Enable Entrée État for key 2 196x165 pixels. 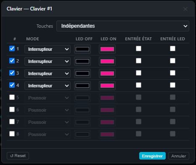138,61
